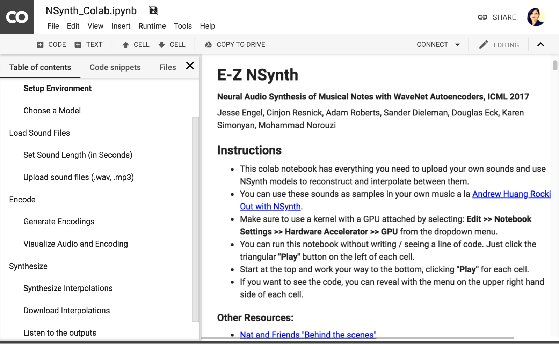Click the EDITING mode label
The height and width of the screenshot is (344, 559).
click(x=506, y=45)
